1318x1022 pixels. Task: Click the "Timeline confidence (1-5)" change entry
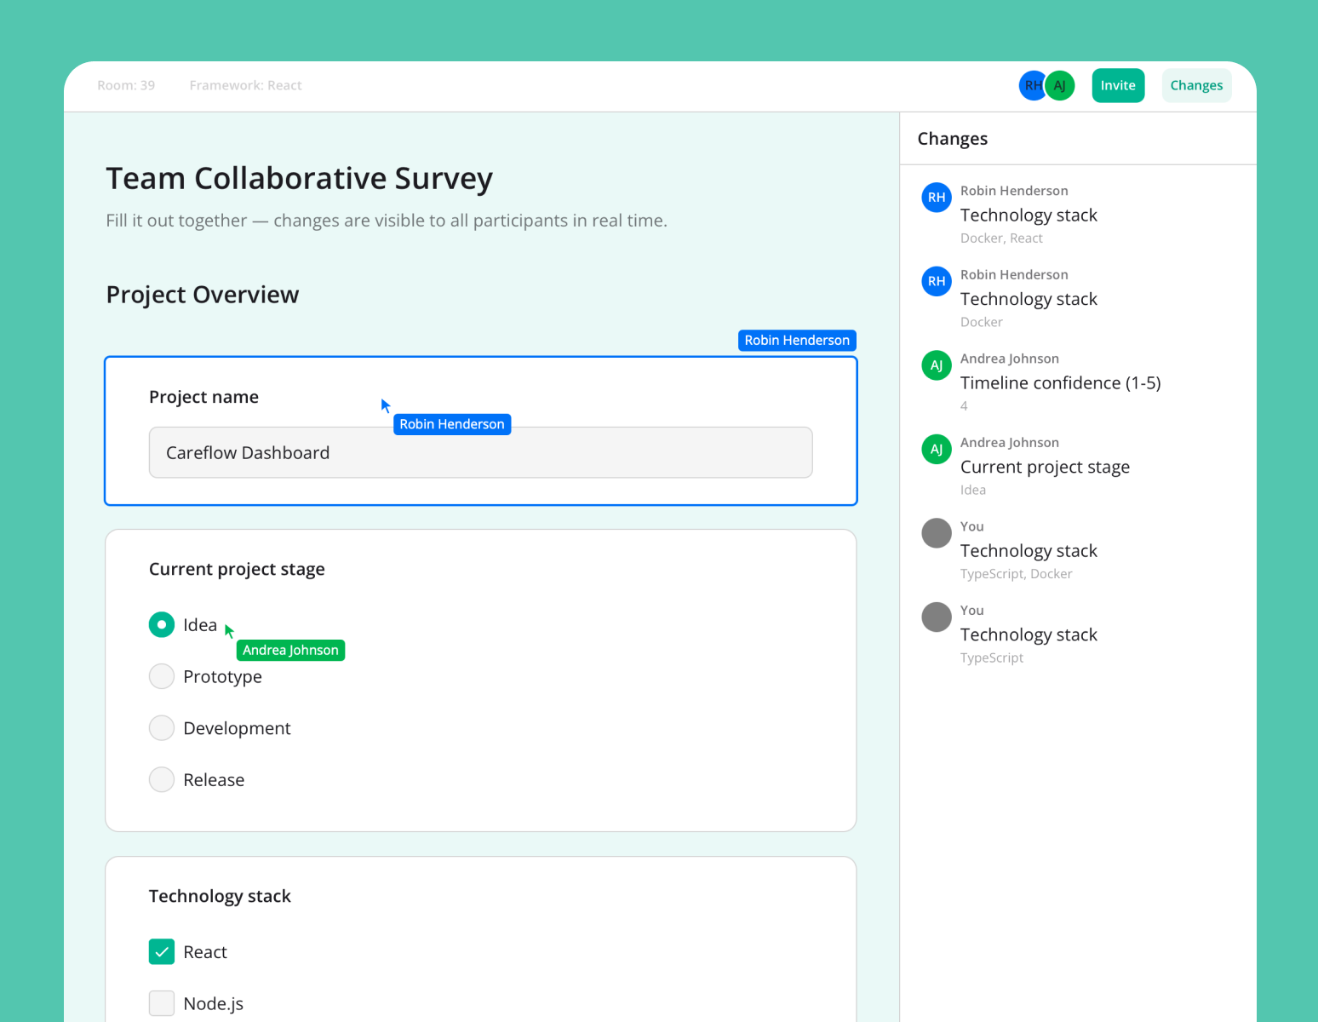point(1061,383)
